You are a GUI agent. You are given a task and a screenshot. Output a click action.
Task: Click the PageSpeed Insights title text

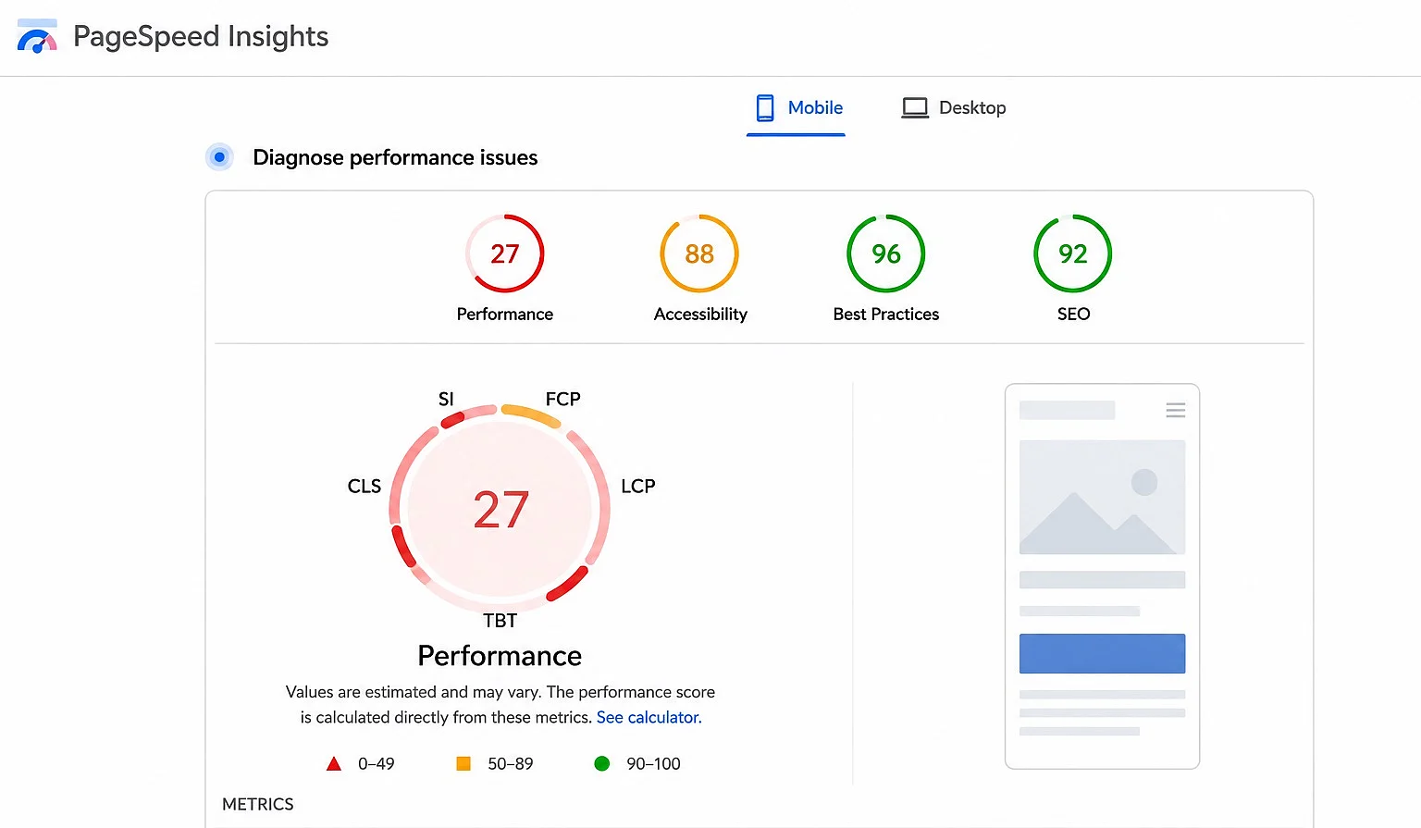point(201,36)
